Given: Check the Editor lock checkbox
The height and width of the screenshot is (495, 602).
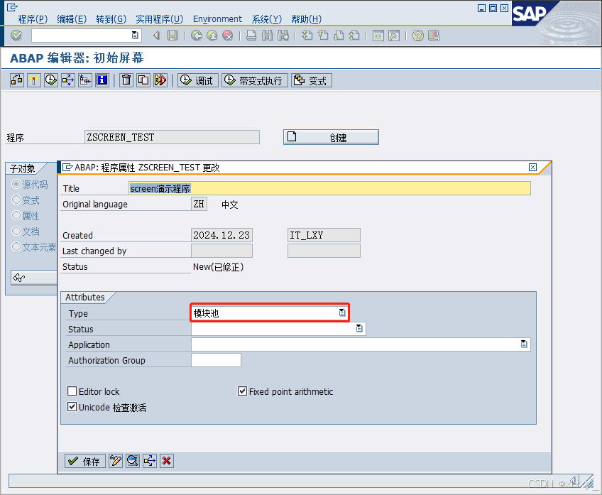Looking at the screenshot, I should [x=72, y=391].
